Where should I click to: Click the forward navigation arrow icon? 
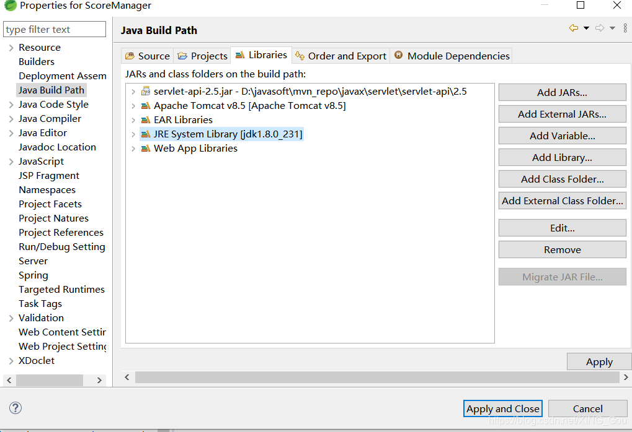pyautogui.click(x=600, y=28)
